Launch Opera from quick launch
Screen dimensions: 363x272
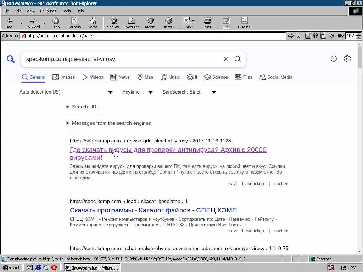pyautogui.click(x=54, y=268)
